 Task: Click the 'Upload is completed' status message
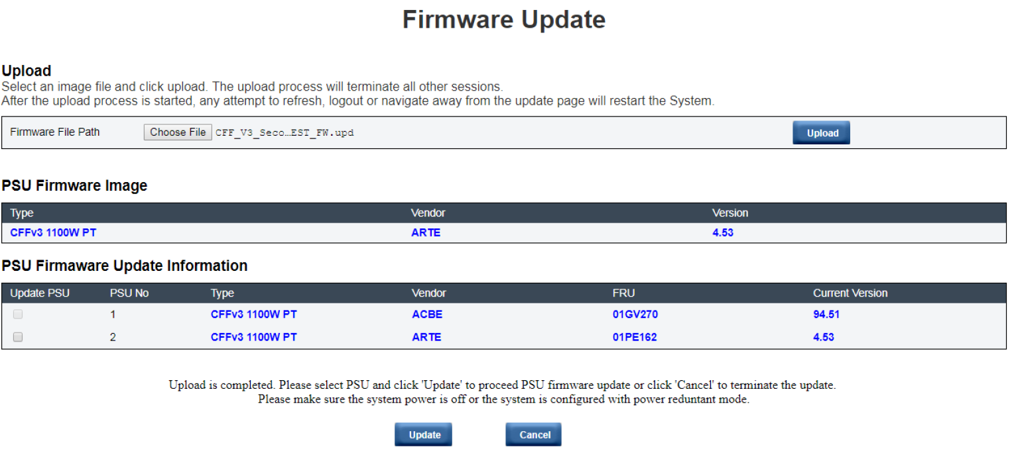tap(502, 385)
